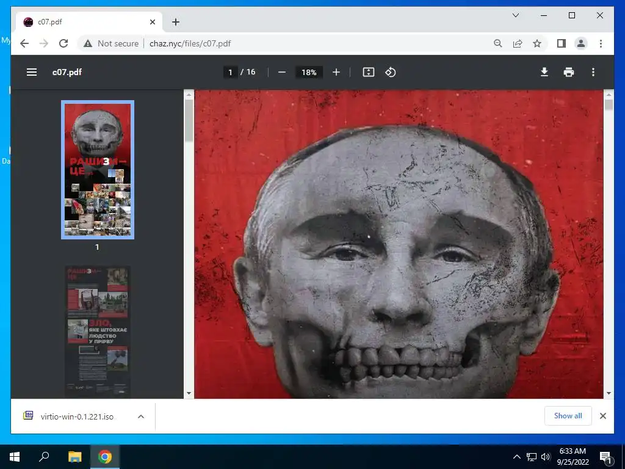Share this page icon
Image resolution: width=625 pixels, height=469 pixels.
[518, 43]
